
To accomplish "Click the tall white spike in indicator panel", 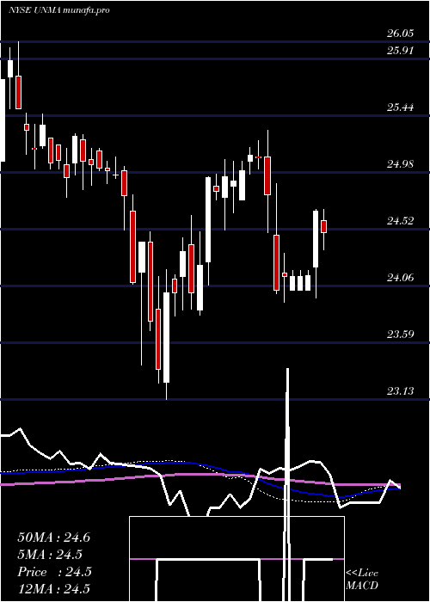I will click(286, 483).
